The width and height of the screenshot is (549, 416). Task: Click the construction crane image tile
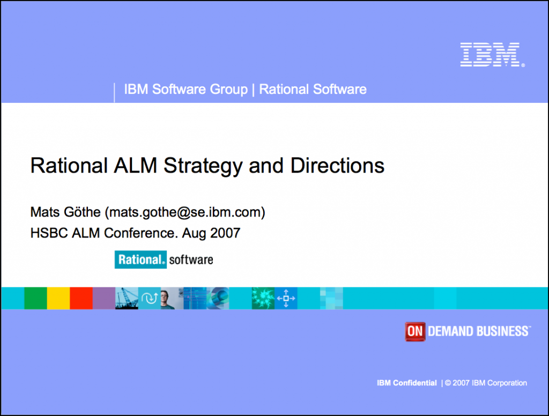127,298
